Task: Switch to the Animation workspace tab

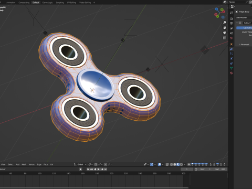Action: pyautogui.click(x=10, y=3)
